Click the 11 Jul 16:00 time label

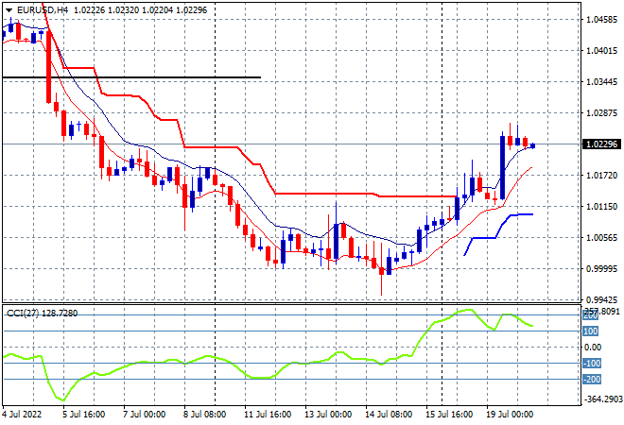tap(268, 415)
